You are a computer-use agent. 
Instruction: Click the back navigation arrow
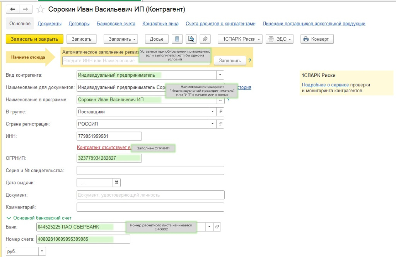click(x=12, y=9)
